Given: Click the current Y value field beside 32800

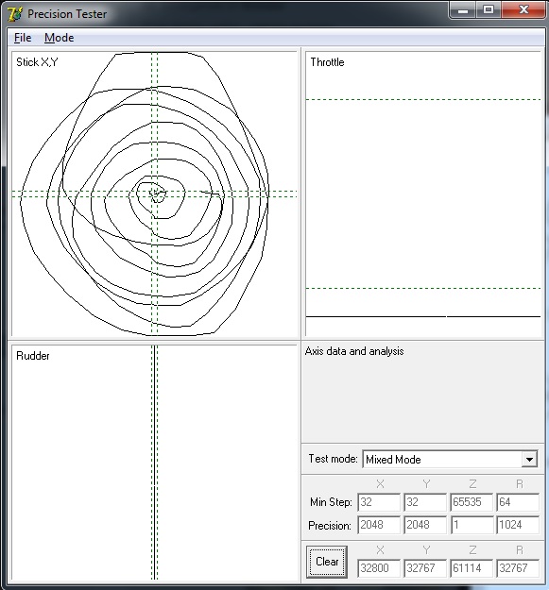Looking at the screenshot, I should click(x=425, y=568).
